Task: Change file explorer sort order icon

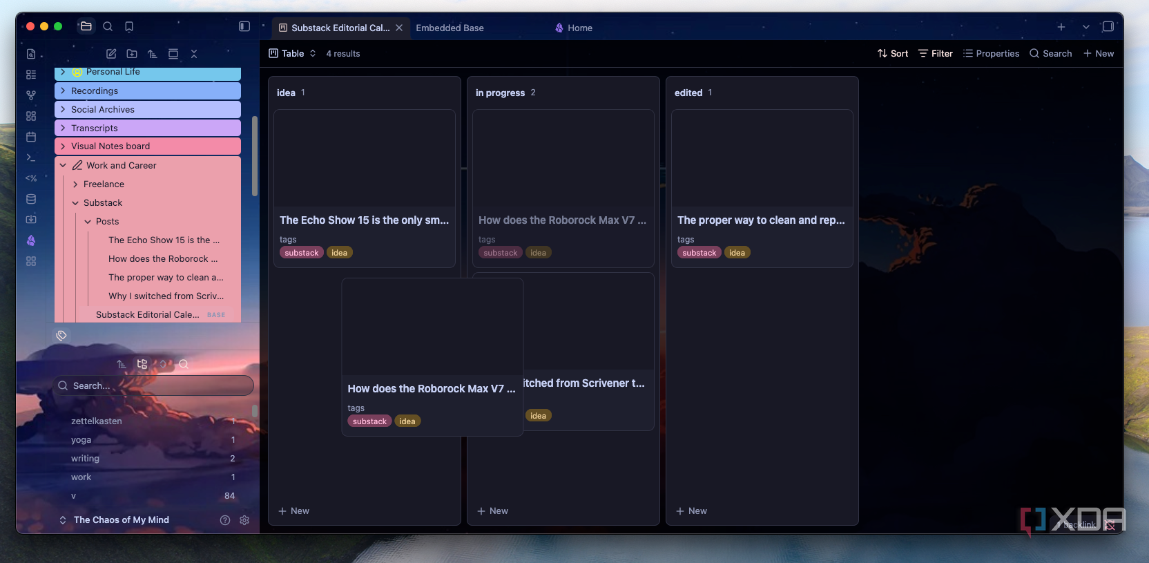Action: tap(153, 54)
